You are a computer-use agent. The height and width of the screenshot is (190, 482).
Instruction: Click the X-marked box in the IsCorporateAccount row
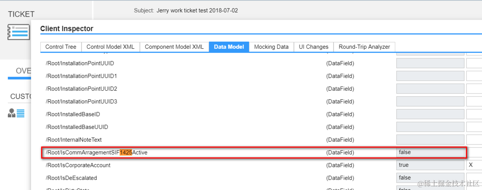pos(474,165)
